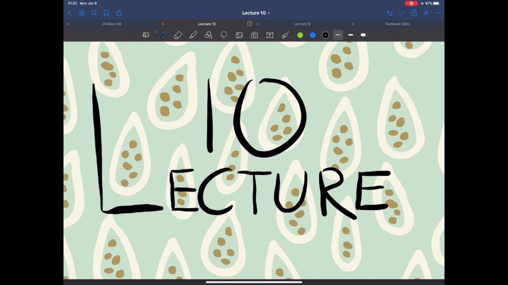Add a new page
Screen dimensions: 508x285
414,13
